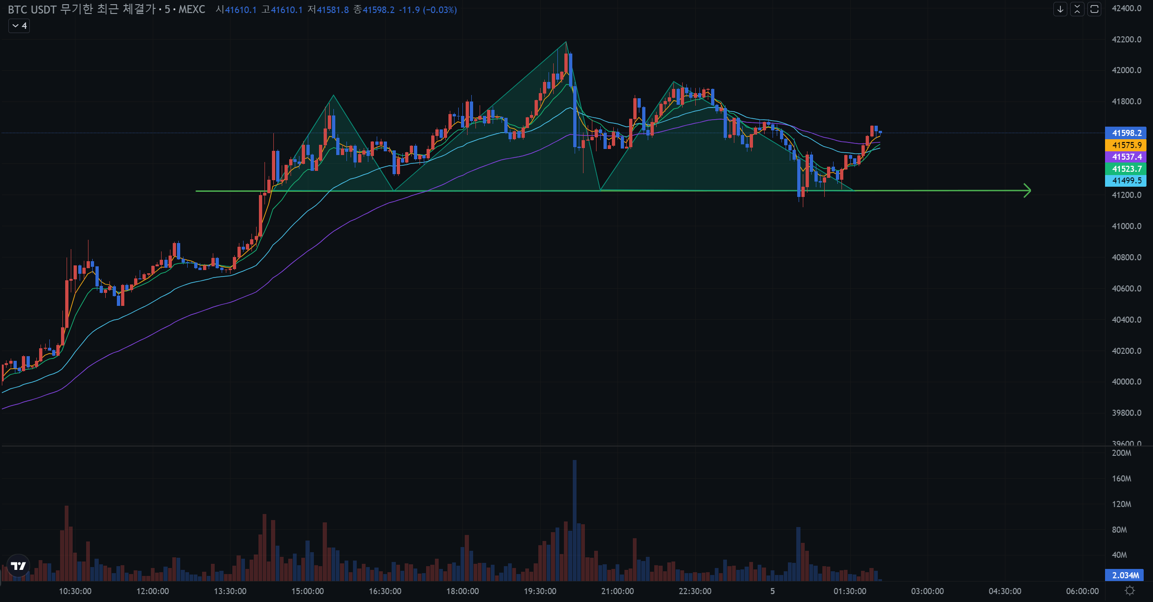The image size is (1153, 602).
Task: Click the blue 2.034M volume label
Action: coord(1125,575)
